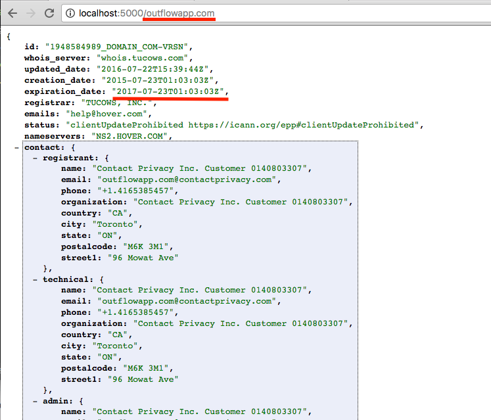491x420 pixels.
Task: Select the whois_server value "whois.tucows.com"
Action: point(142,58)
